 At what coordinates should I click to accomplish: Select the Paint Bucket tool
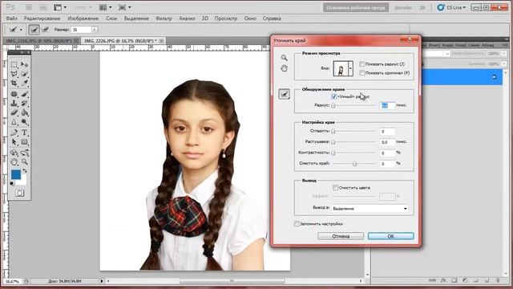pyautogui.click(x=25, y=112)
